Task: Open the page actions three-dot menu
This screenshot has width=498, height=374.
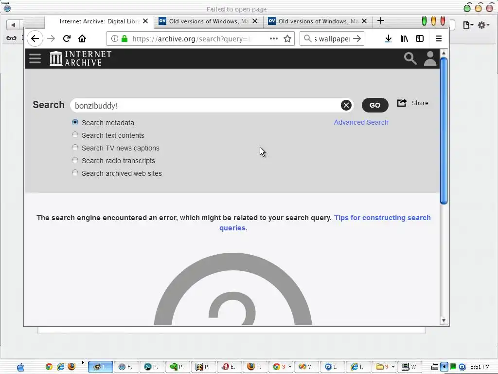Action: pyautogui.click(x=273, y=39)
